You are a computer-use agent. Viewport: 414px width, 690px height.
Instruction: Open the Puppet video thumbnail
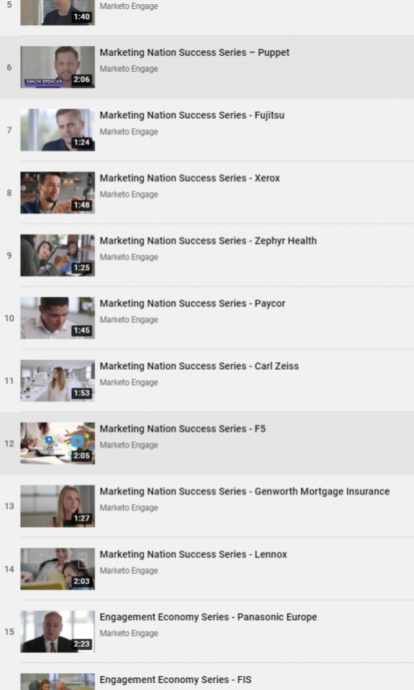[58, 68]
